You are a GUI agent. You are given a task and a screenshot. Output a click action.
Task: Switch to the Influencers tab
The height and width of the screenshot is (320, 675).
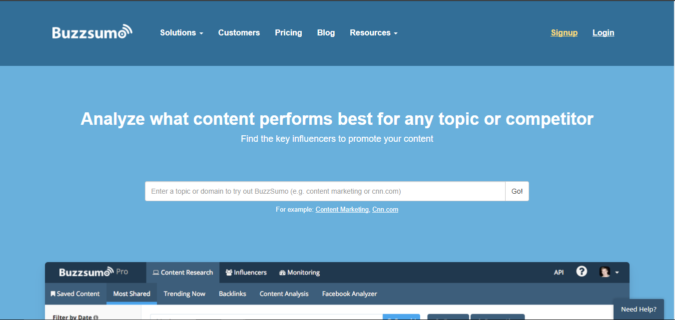tap(246, 273)
